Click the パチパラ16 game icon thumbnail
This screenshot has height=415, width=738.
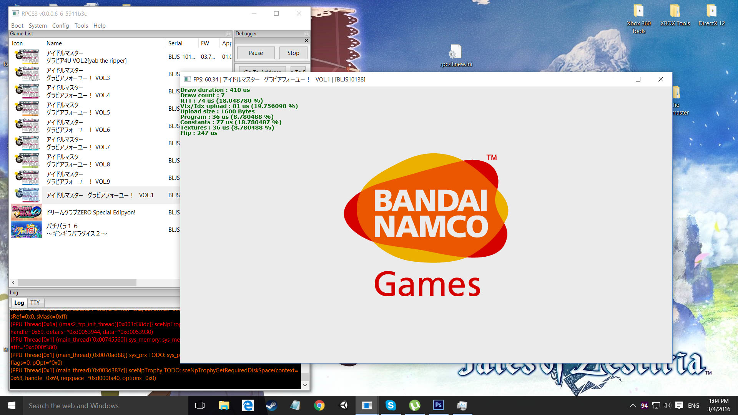coord(27,229)
